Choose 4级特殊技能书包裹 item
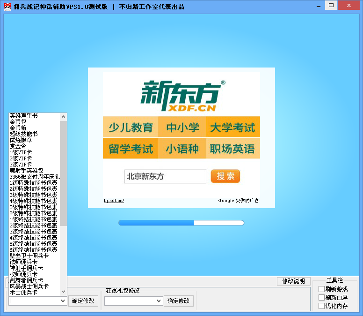363x316 pixels. (x=34, y=201)
